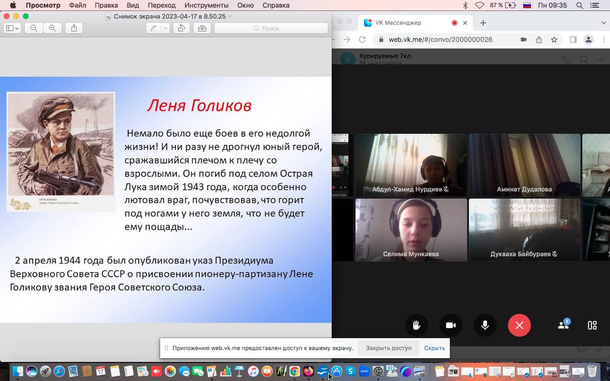Show the Markup toolbox in Preview

click(202, 28)
